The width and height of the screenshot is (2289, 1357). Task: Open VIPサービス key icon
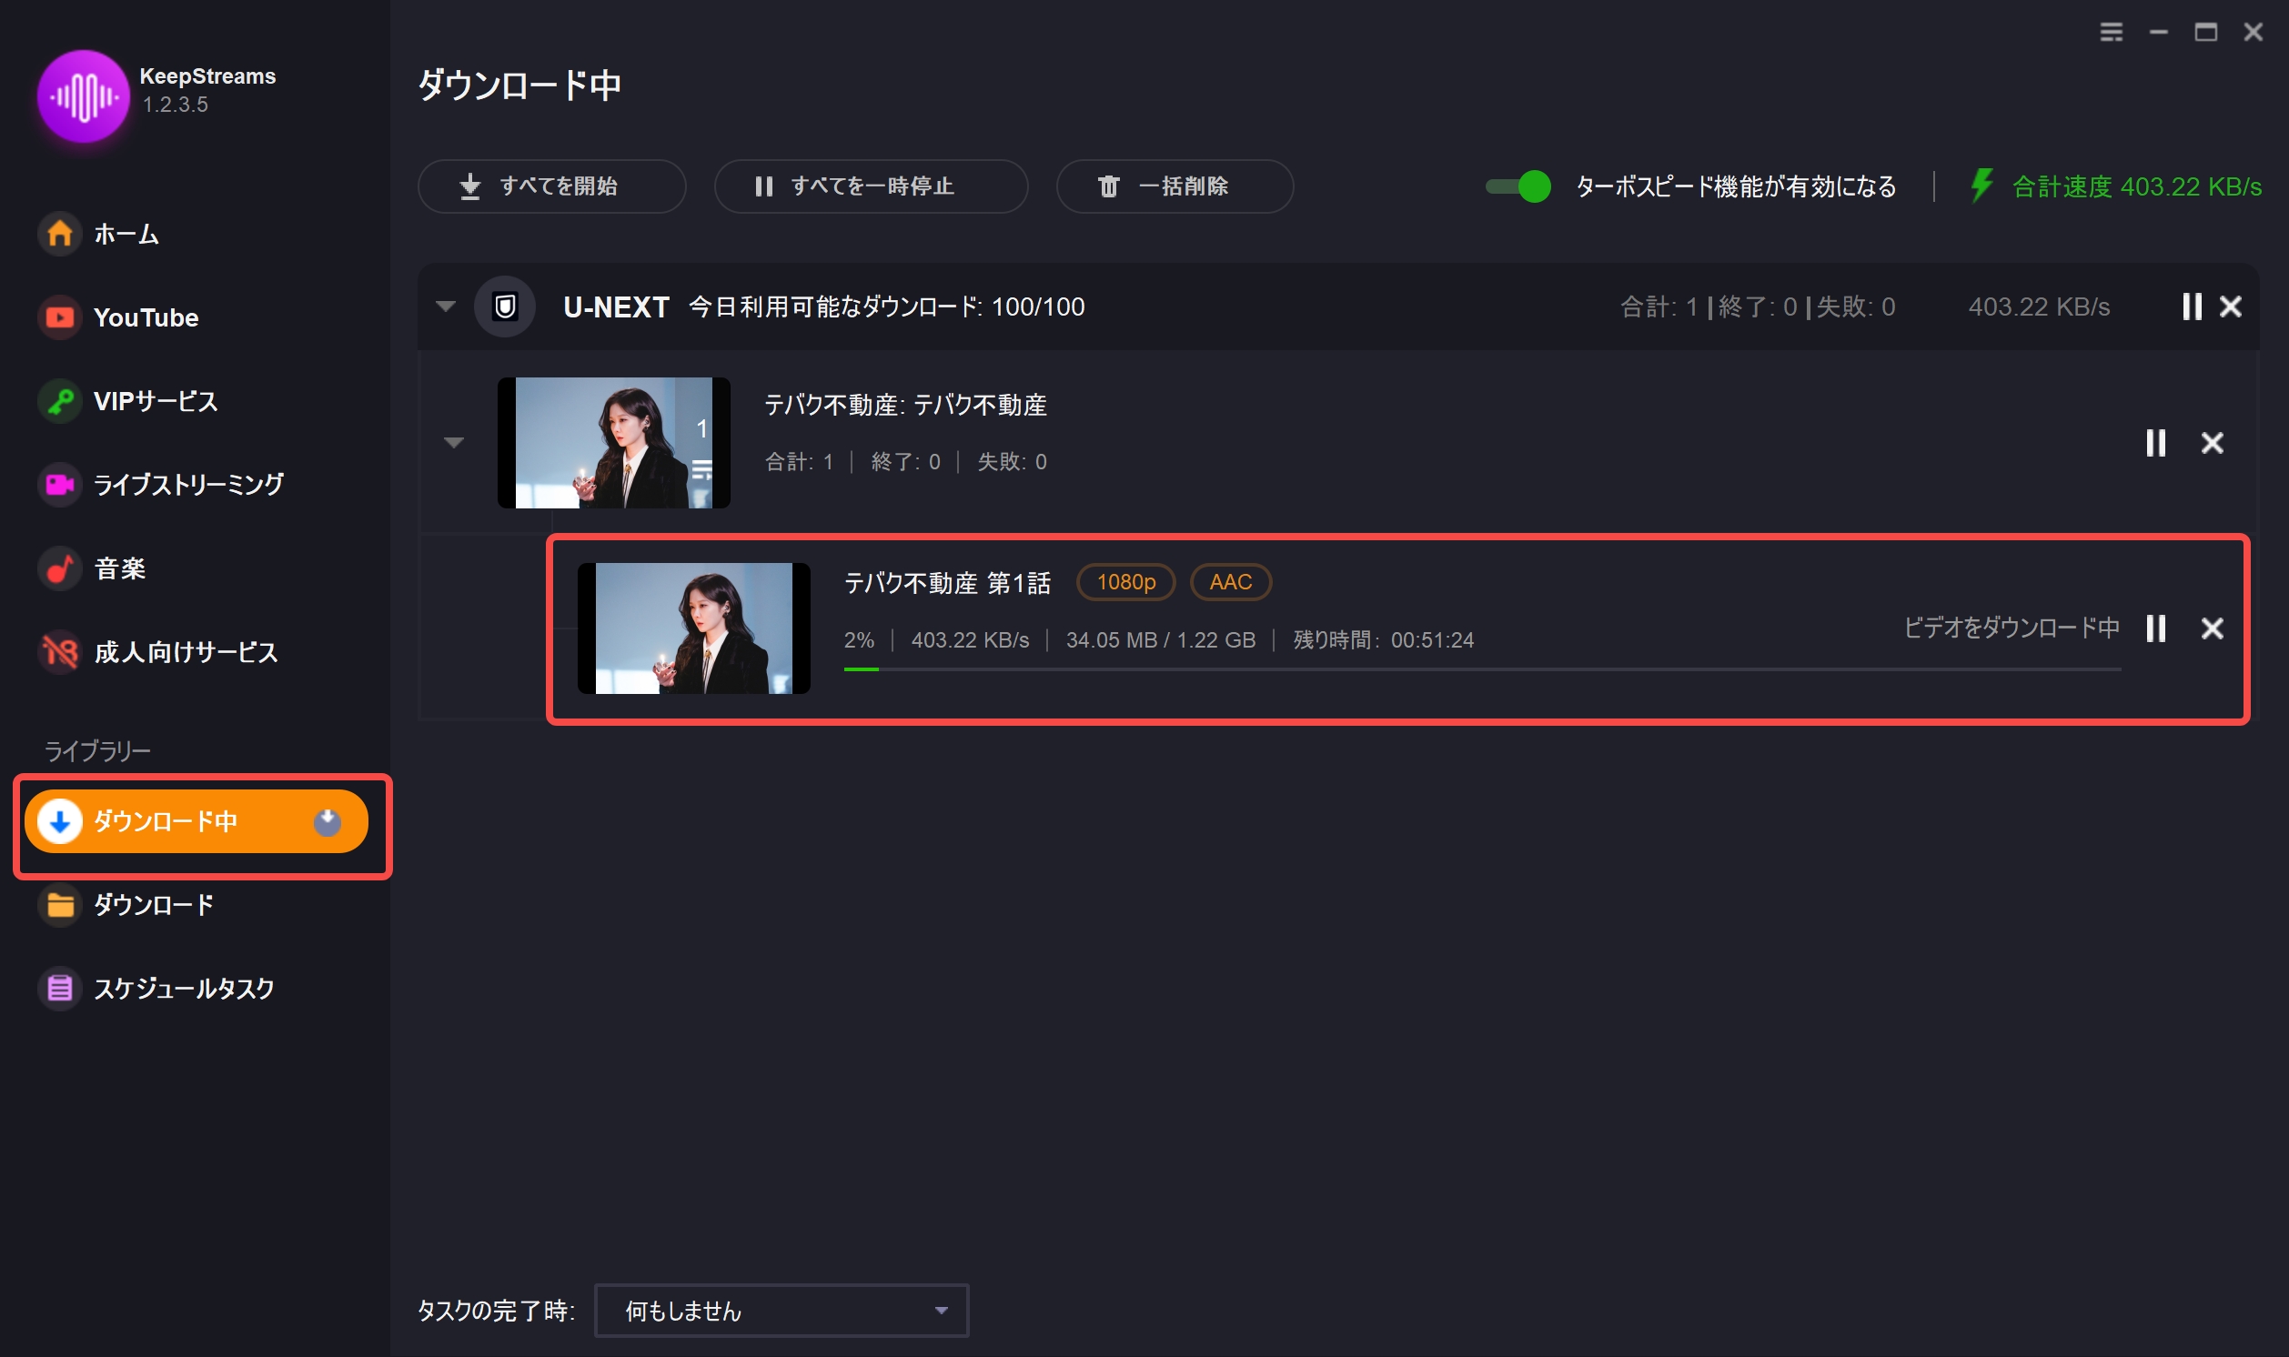(x=60, y=400)
